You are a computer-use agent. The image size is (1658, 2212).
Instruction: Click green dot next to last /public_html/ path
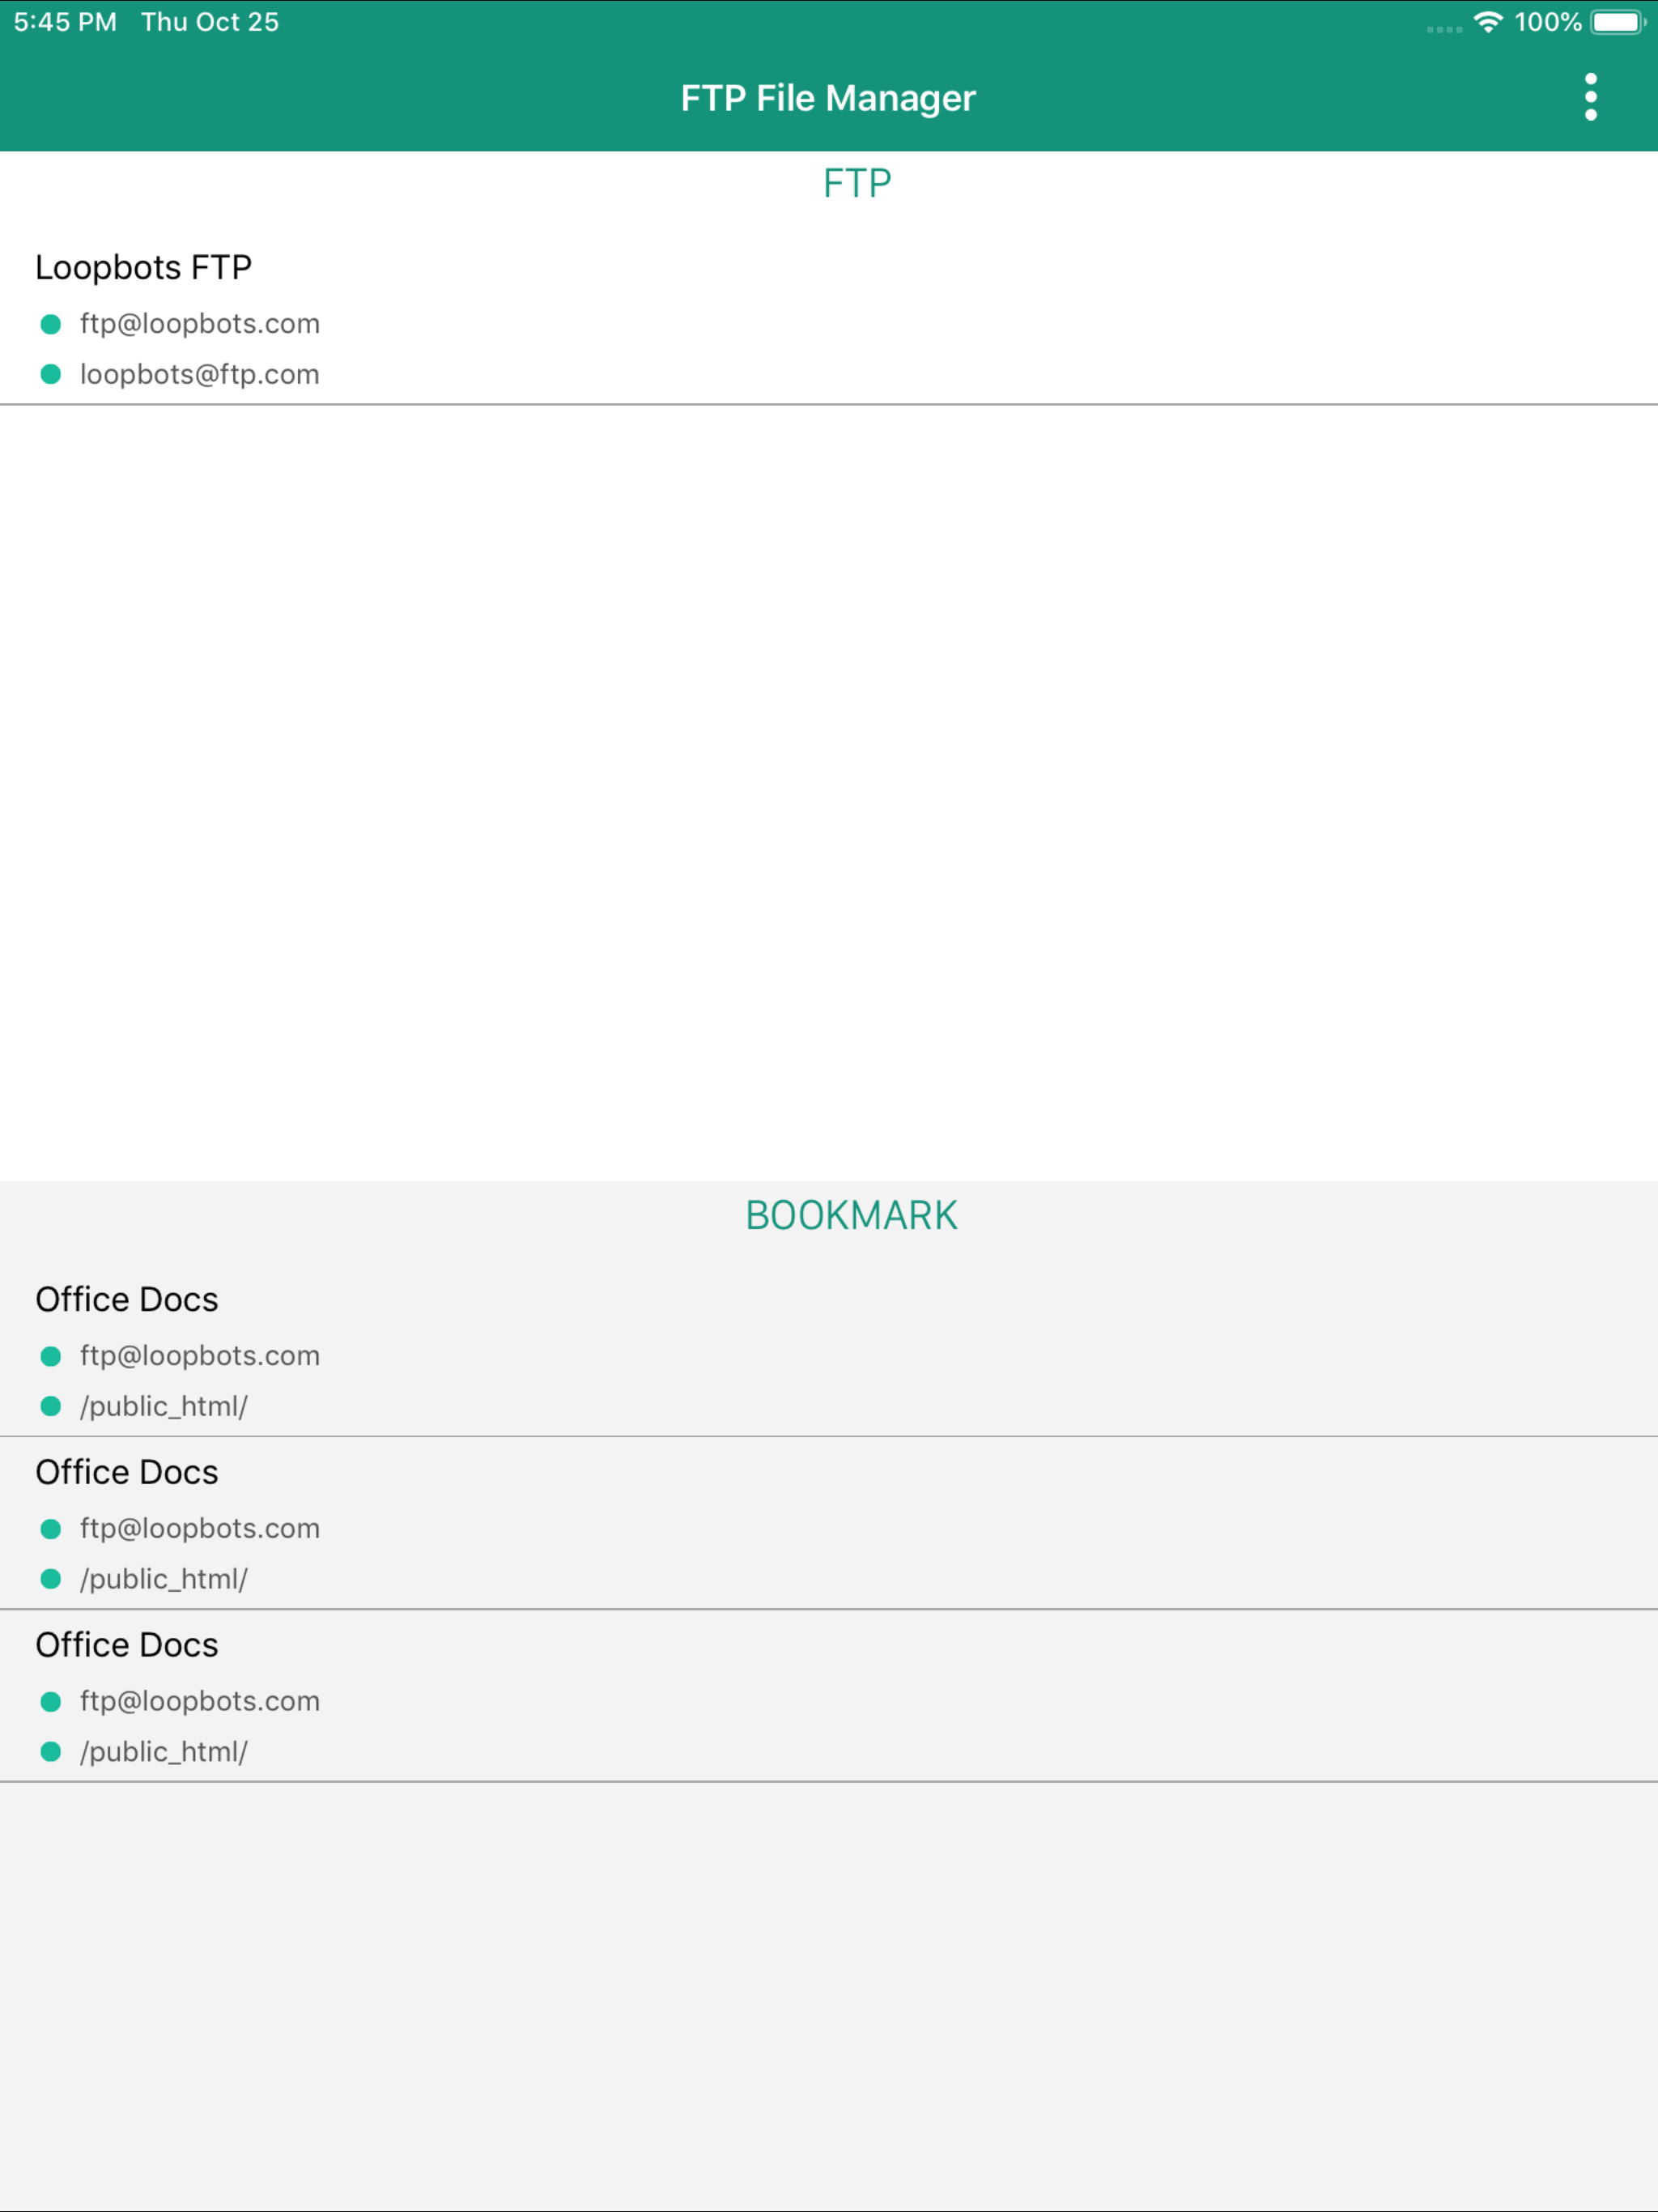coord(51,1751)
